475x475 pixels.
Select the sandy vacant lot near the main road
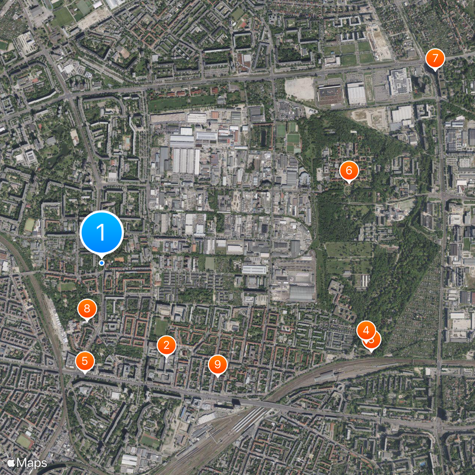point(300,88)
